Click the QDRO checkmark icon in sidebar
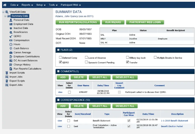This screenshot has height=134, width=195. (11, 36)
